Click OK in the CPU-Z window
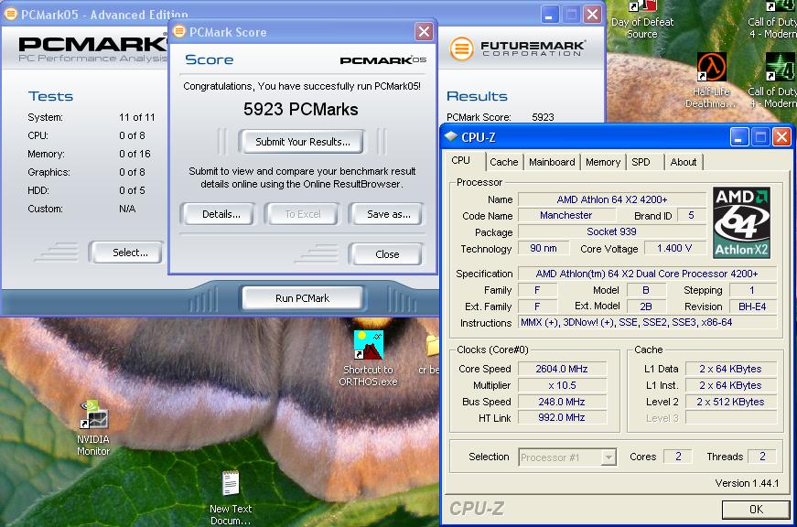Image resolution: width=797 pixels, height=527 pixels. (756, 510)
